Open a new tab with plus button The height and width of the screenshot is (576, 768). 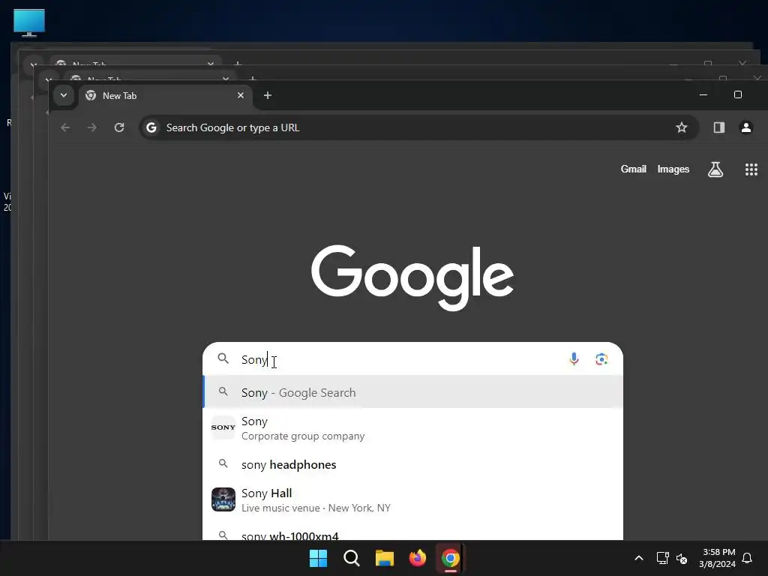pyautogui.click(x=268, y=95)
